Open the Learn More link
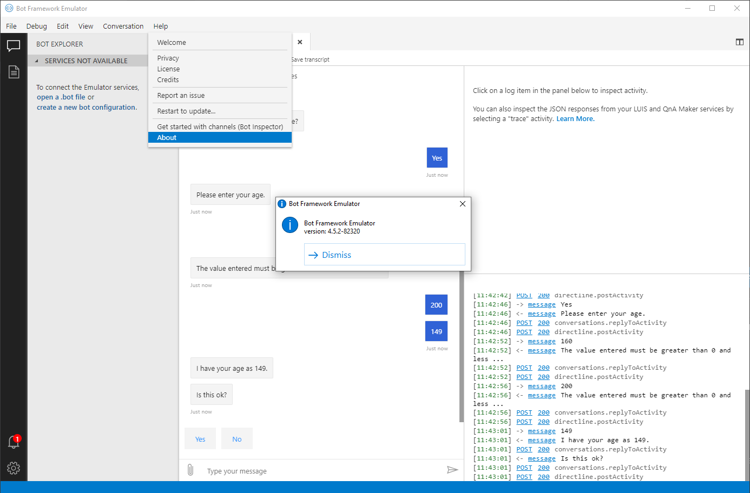The width and height of the screenshot is (750, 493). pos(575,119)
